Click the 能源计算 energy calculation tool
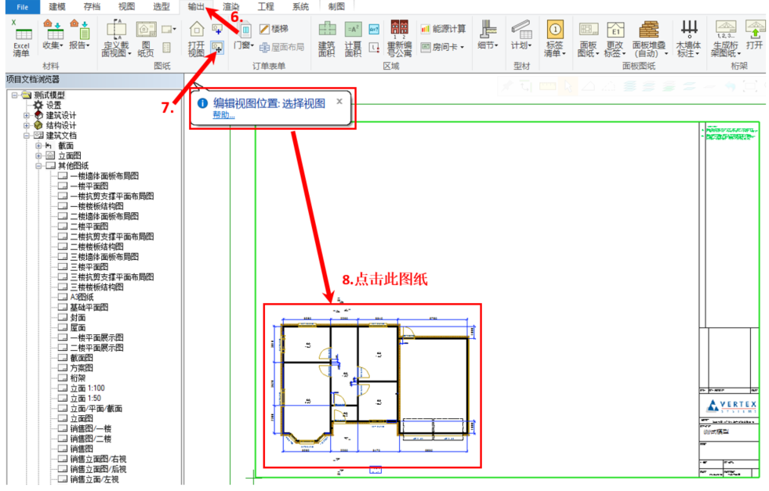Screen dimensions: 769x491 pyautogui.click(x=444, y=29)
